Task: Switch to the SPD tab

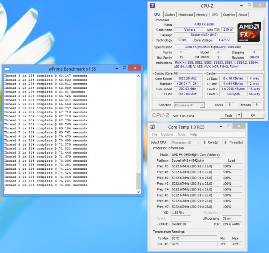Action: (x=215, y=15)
